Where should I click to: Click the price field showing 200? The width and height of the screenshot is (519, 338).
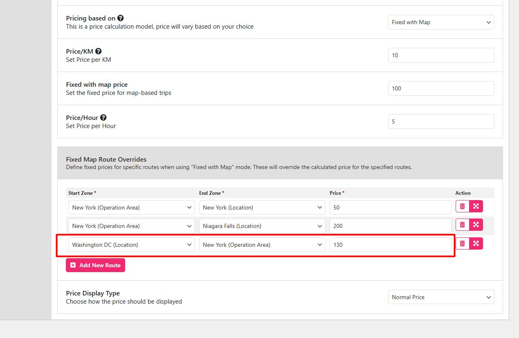[390, 226]
